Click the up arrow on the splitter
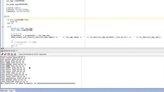164x92 pixels. pyautogui.click(x=2, y=48)
